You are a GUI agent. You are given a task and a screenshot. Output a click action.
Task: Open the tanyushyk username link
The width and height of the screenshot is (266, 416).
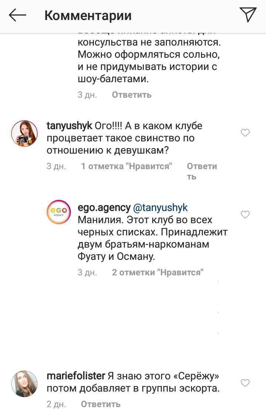[69, 126]
